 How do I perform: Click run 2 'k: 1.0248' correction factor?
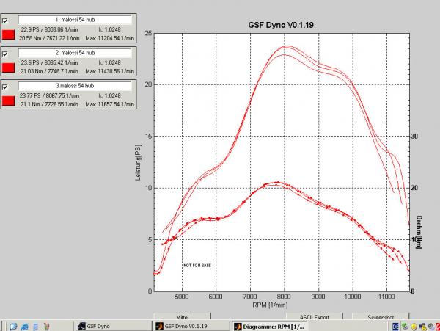tap(109, 62)
